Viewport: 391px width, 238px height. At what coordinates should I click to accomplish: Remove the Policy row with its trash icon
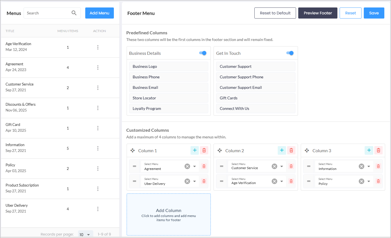[378, 181]
